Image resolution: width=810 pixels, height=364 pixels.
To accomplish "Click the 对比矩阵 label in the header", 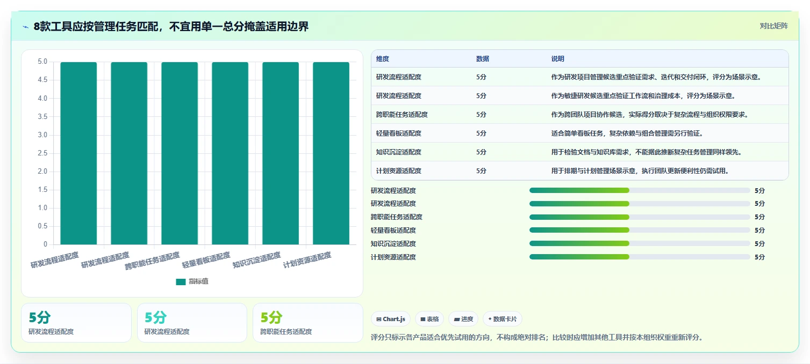I will point(774,26).
